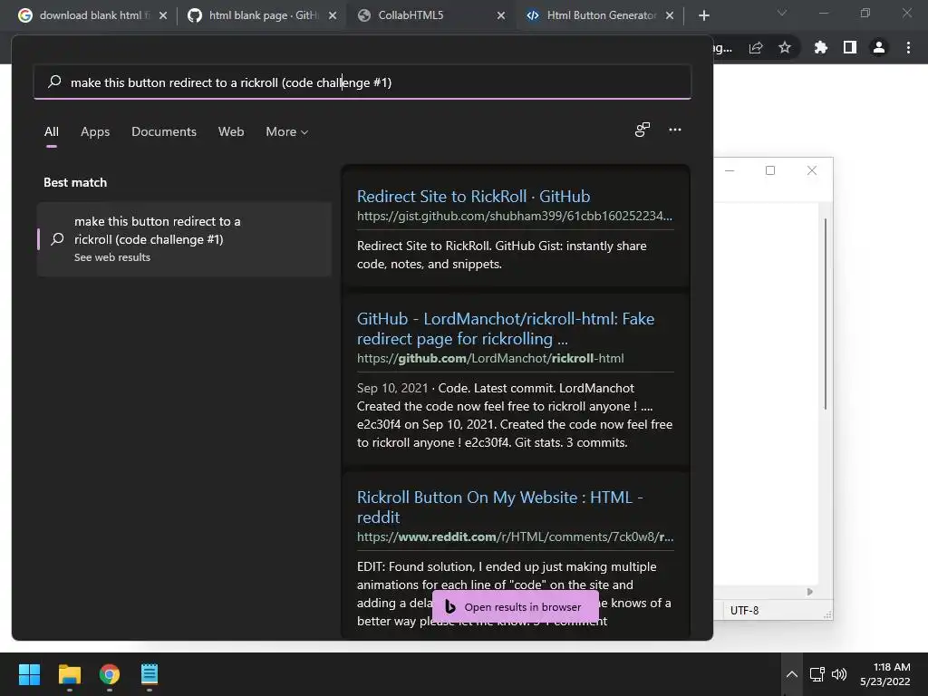Click UTF-8 encoding in Notepad status bar
The image size is (928, 696).
tap(744, 610)
